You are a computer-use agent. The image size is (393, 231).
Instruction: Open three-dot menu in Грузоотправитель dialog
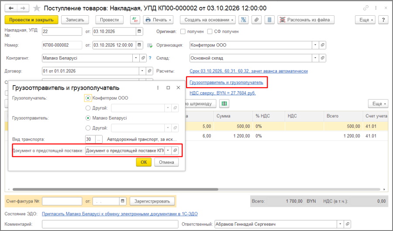point(158,88)
